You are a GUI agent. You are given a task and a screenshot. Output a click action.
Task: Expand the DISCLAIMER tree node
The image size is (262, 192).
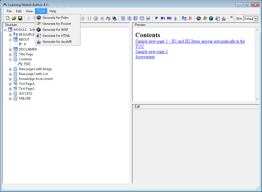[x=10, y=50]
